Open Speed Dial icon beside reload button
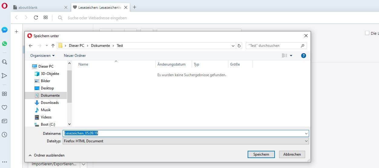The height and width of the screenshot is (168, 379). 46,18
